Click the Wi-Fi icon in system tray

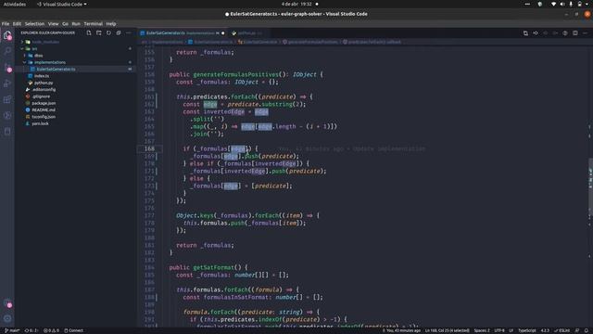coord(554,4)
